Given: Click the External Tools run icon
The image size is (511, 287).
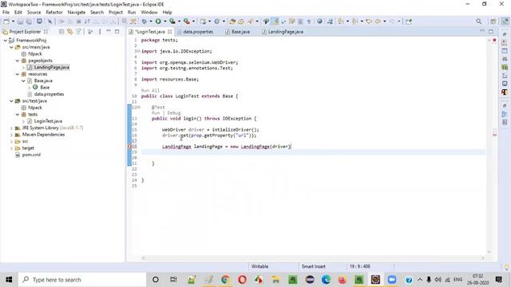Looking at the screenshot, I should pos(186,22).
